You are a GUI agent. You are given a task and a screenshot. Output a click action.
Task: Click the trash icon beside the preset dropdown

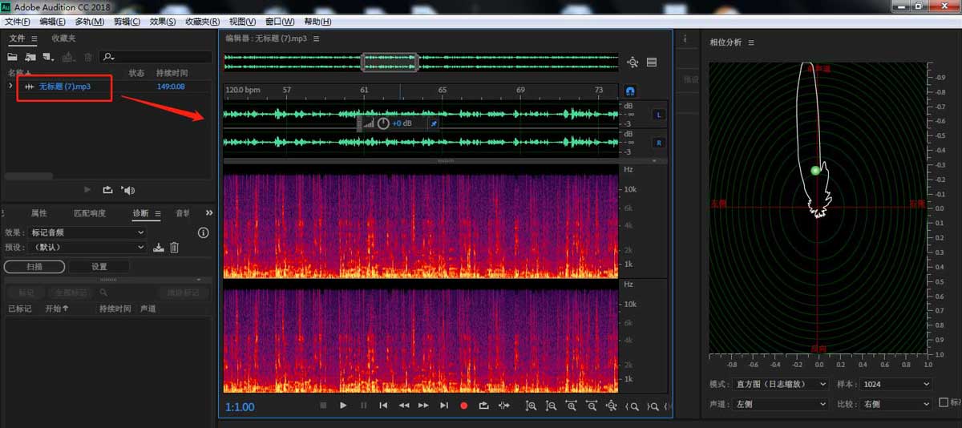coord(174,248)
